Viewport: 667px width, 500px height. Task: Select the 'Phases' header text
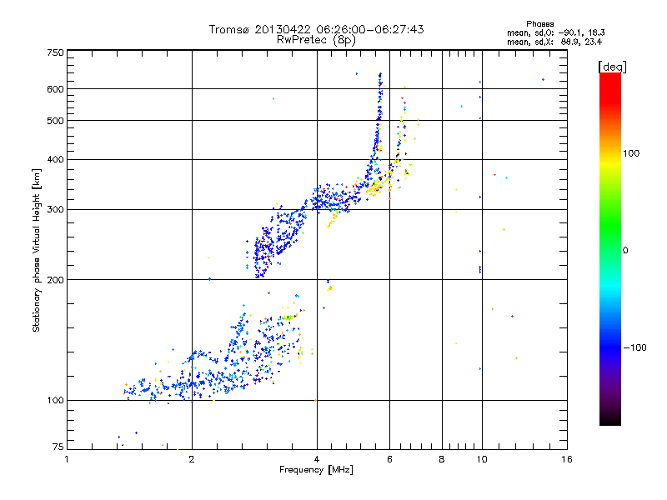coord(539,24)
